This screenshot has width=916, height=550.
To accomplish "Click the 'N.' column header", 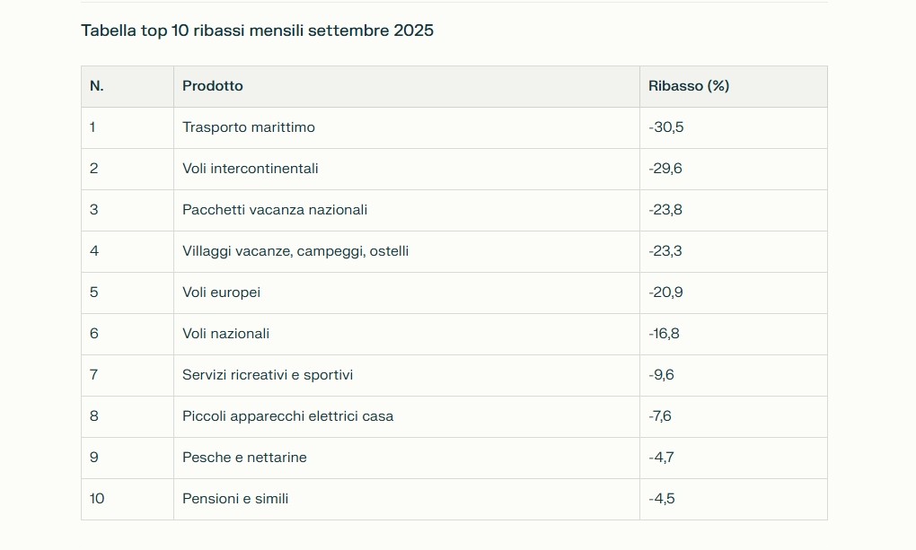I will (x=97, y=86).
